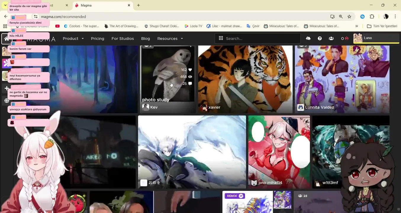Click the Kev author name
The height and width of the screenshot is (213, 401).
coord(154,107)
